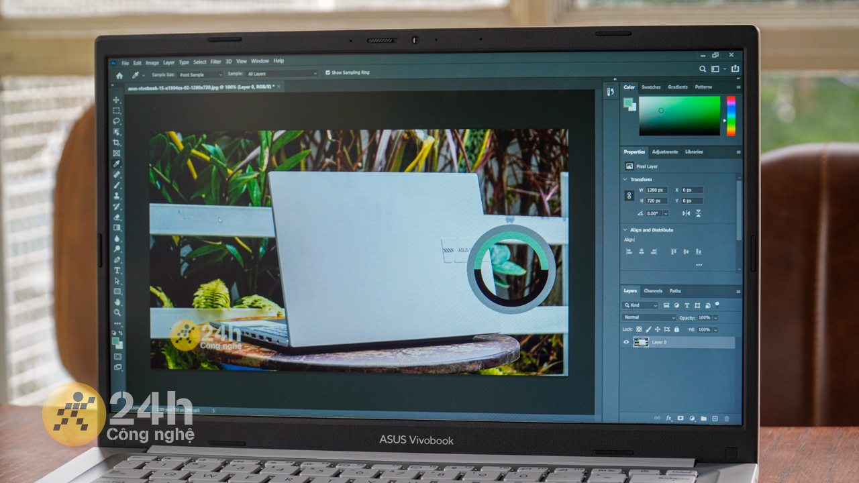Select the Gradient tool
The height and width of the screenshot is (483, 859).
(x=117, y=228)
